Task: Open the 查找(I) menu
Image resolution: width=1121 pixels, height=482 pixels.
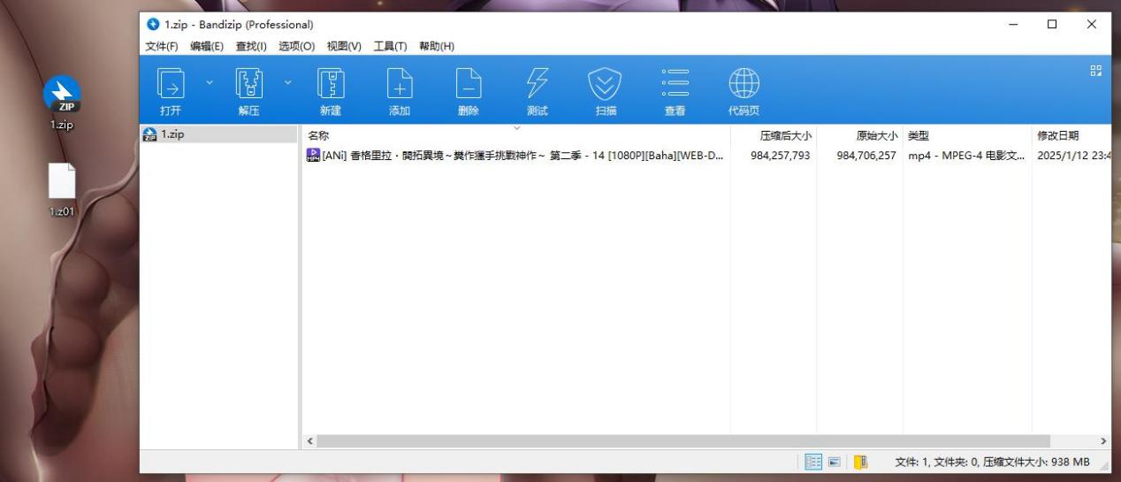Action: (251, 46)
